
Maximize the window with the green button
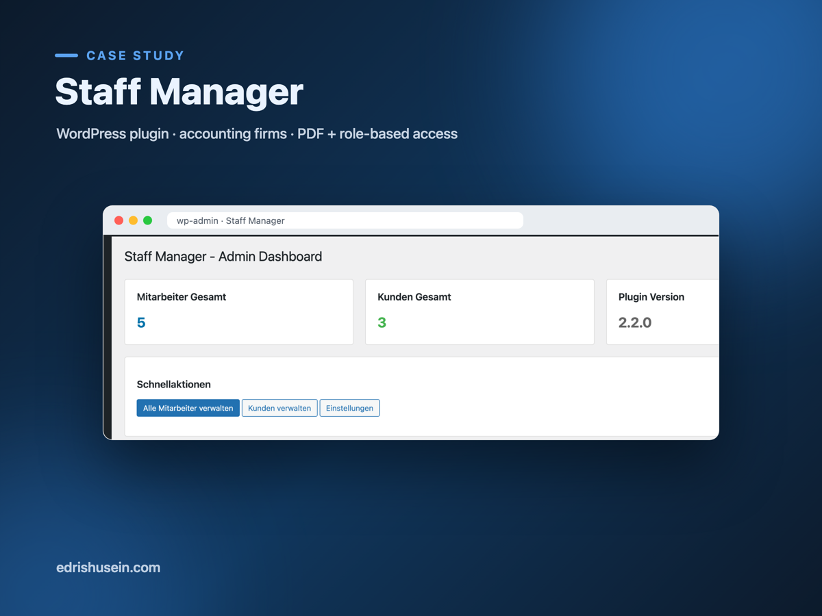coord(147,220)
